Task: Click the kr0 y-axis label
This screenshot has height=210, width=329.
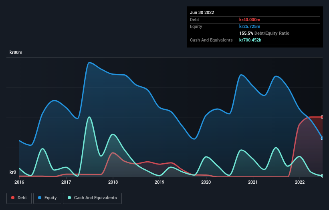Action: click(x=13, y=172)
